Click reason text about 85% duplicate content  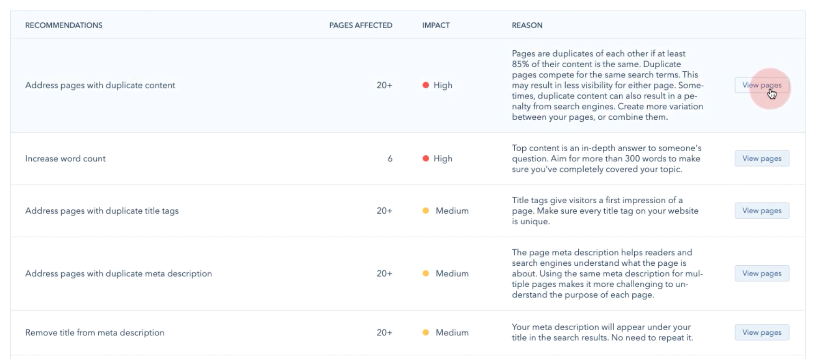pyautogui.click(x=608, y=85)
